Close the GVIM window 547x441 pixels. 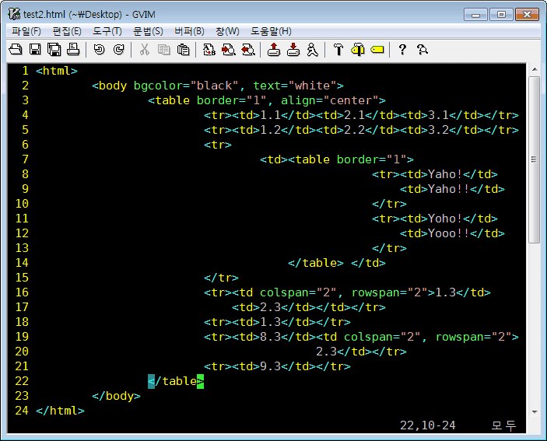point(527,15)
